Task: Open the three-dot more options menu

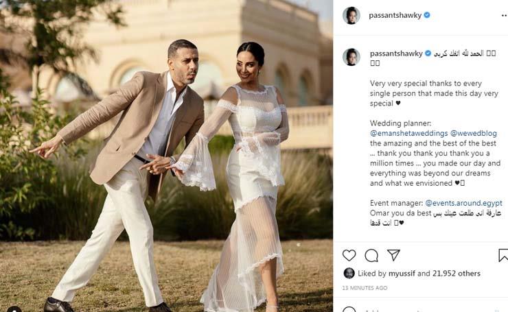Action: [x=504, y=15]
